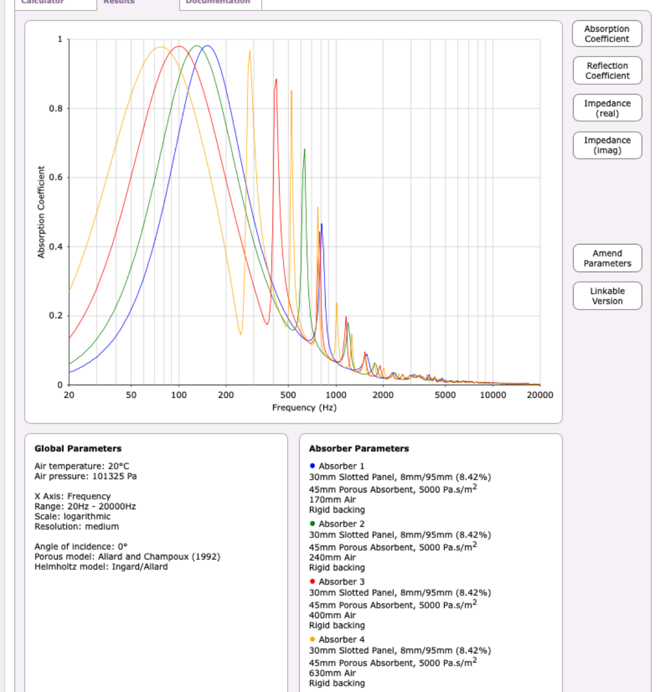
Task: Select the orange Absorber 4 marker
Action: click(x=312, y=639)
